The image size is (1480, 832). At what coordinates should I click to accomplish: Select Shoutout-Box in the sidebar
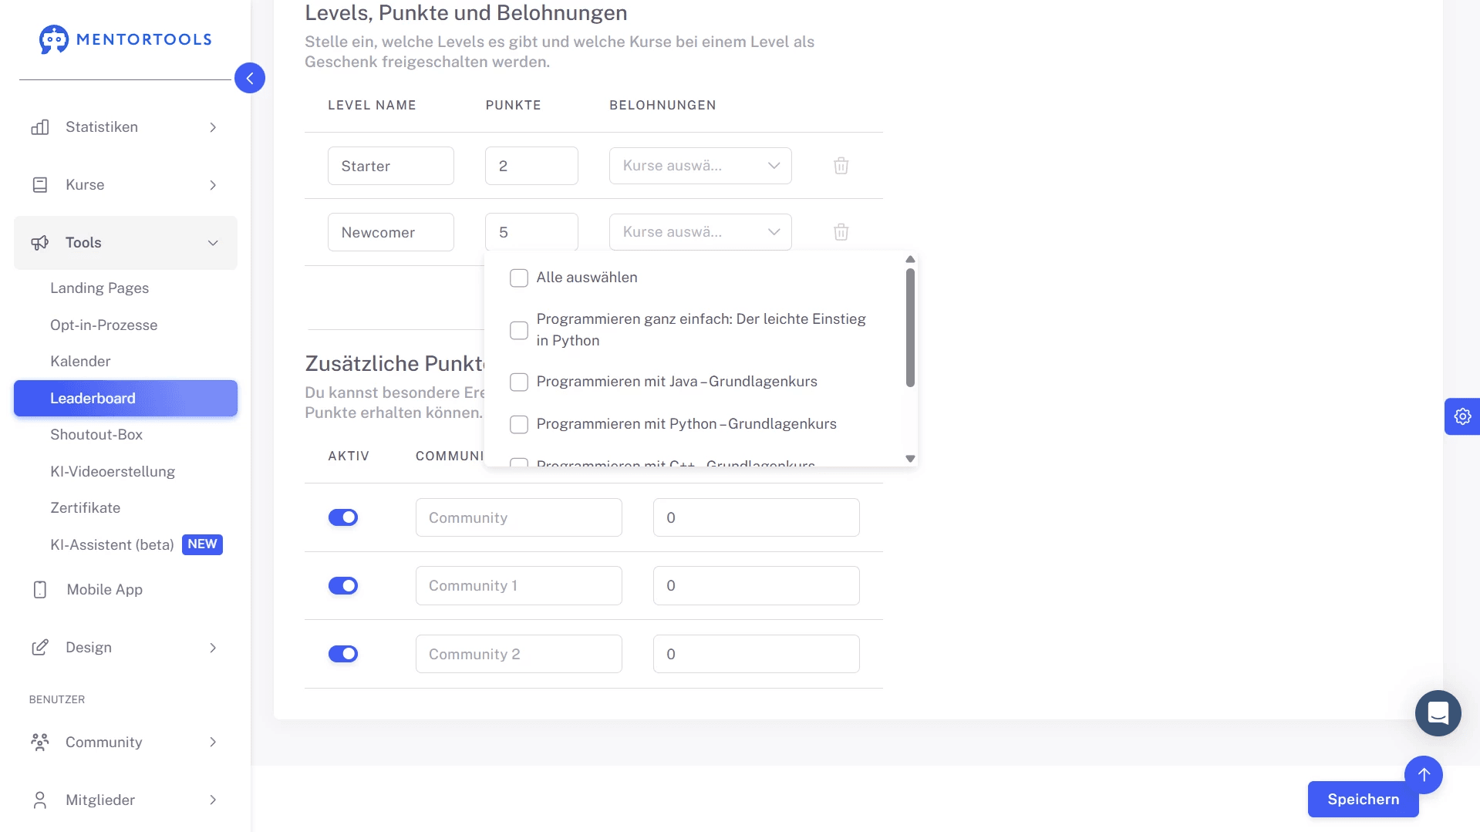(x=96, y=434)
